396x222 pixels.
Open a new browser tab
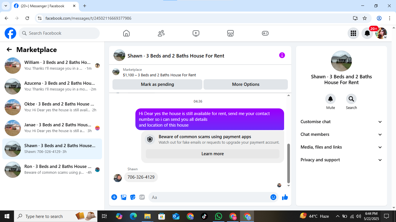[85, 6]
